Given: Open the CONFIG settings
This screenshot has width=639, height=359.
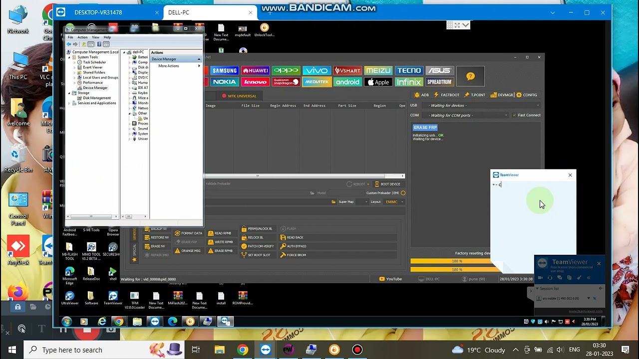Looking at the screenshot, I should [x=527, y=95].
